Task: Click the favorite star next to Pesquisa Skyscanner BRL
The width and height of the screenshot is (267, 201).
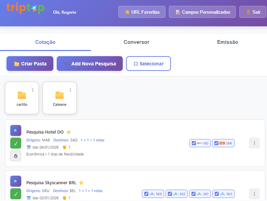Action: coord(81,183)
